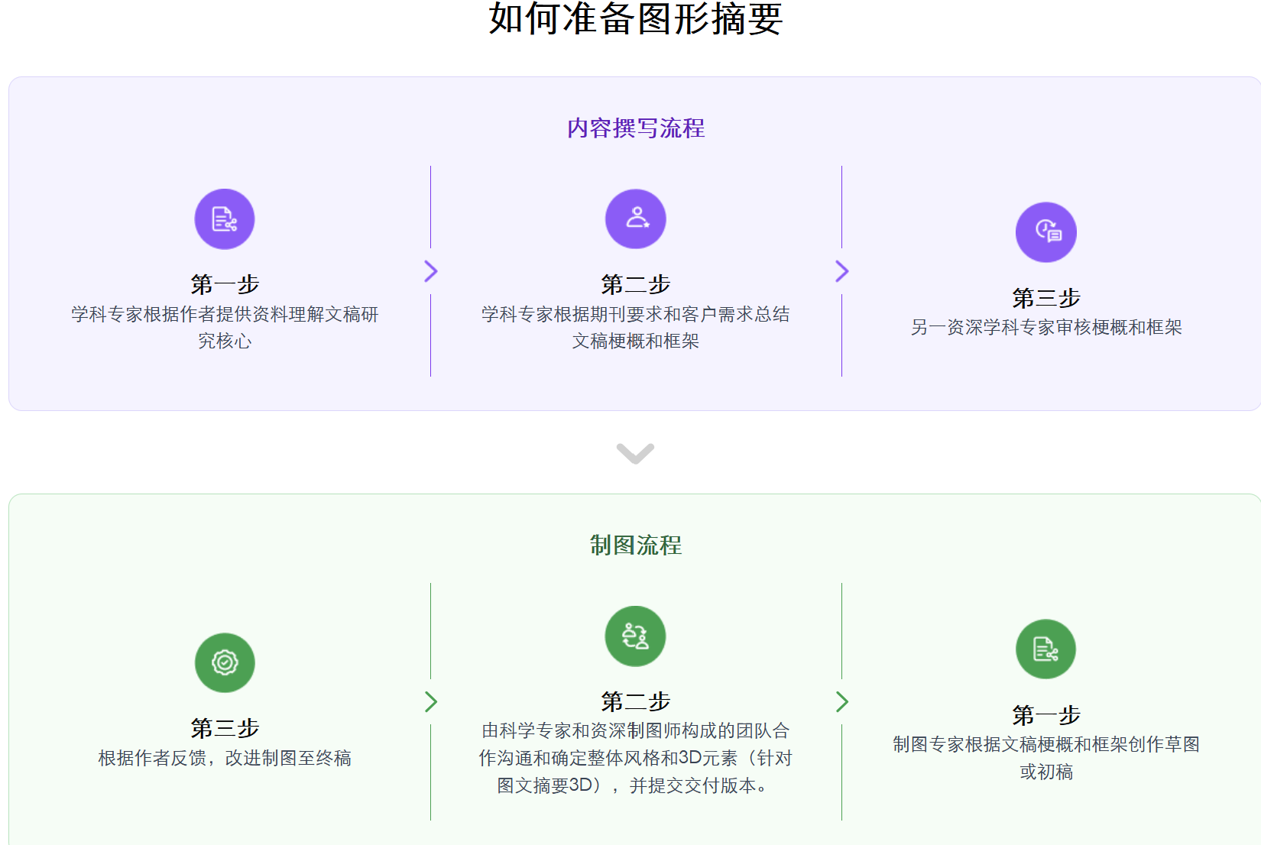Click the purple arrow between 第一步 and 第二步

pyautogui.click(x=432, y=271)
